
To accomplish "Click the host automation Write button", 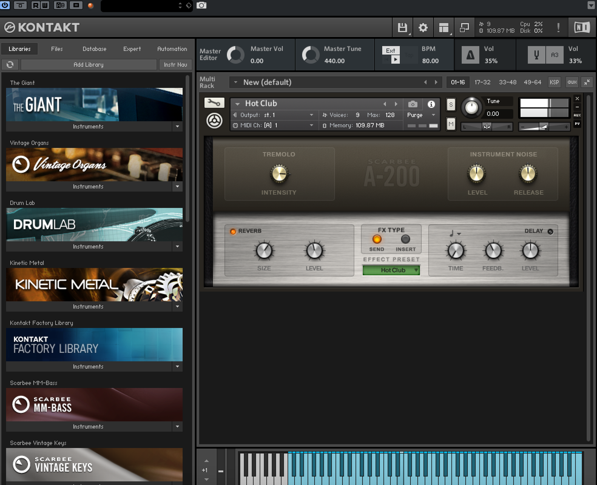I will tap(45, 5).
